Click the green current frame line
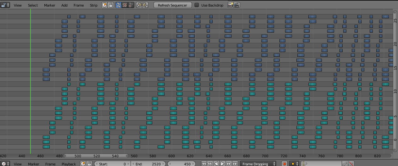Image resolution: width=398 pixels, height=166 pixels. point(31,80)
